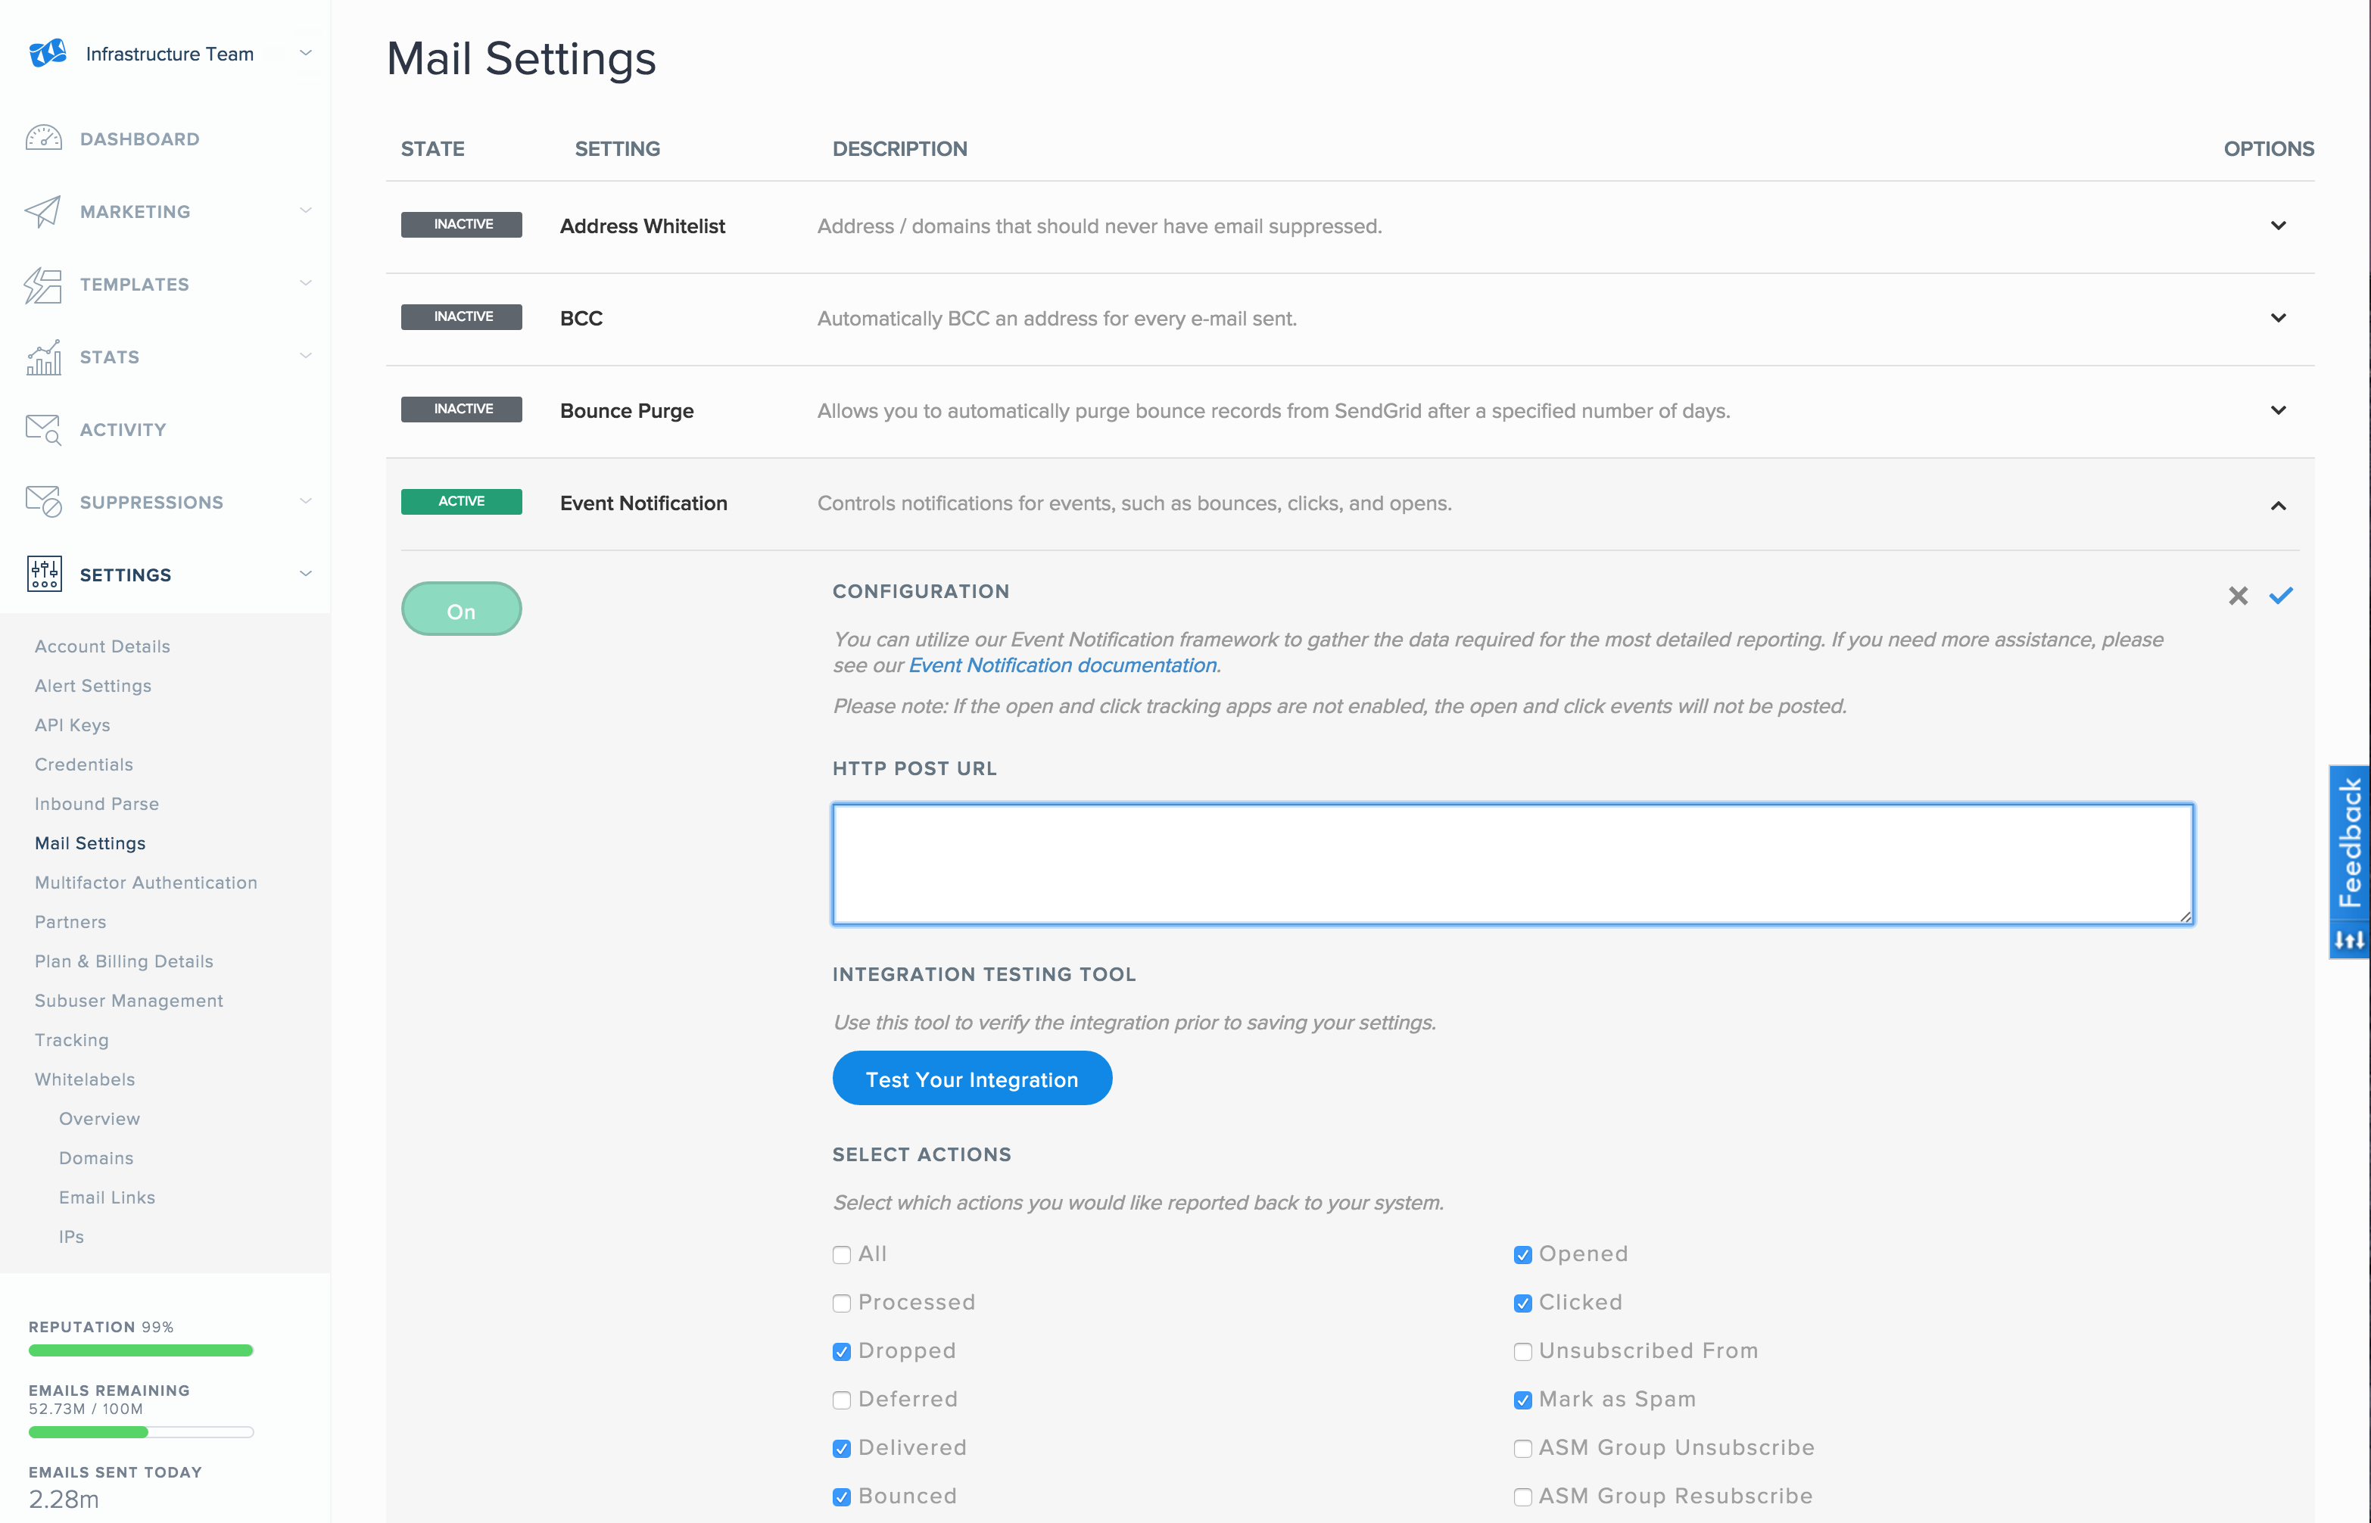Click the Marketing paper plane icon
Image resolution: width=2371 pixels, height=1523 pixels.
(43, 210)
